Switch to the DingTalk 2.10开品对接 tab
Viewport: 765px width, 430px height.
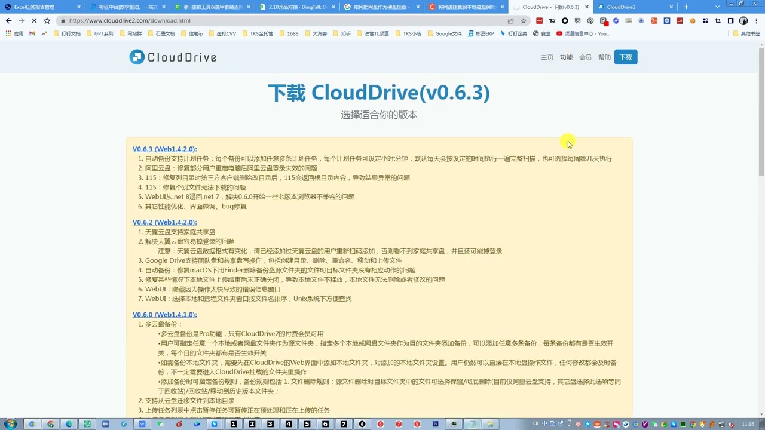[x=297, y=7]
